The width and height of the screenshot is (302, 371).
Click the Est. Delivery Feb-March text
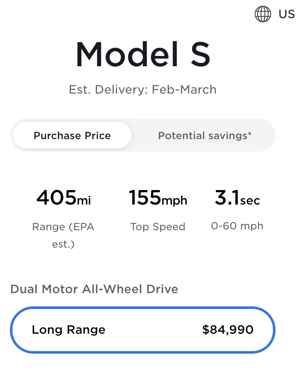point(143,89)
